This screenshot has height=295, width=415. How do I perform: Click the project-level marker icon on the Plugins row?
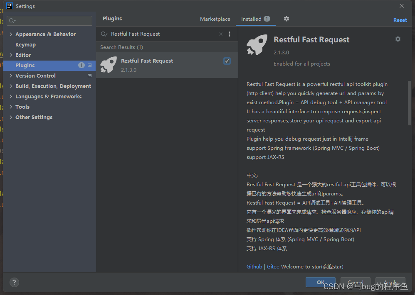(90, 65)
